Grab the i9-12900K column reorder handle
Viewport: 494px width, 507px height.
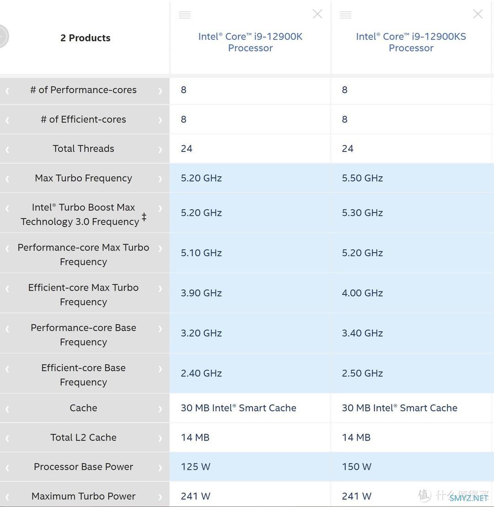click(185, 15)
